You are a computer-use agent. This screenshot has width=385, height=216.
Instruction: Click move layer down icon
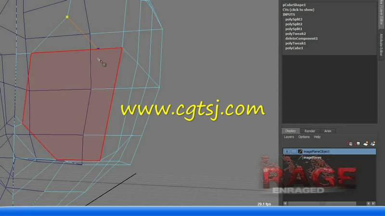tap(358, 144)
